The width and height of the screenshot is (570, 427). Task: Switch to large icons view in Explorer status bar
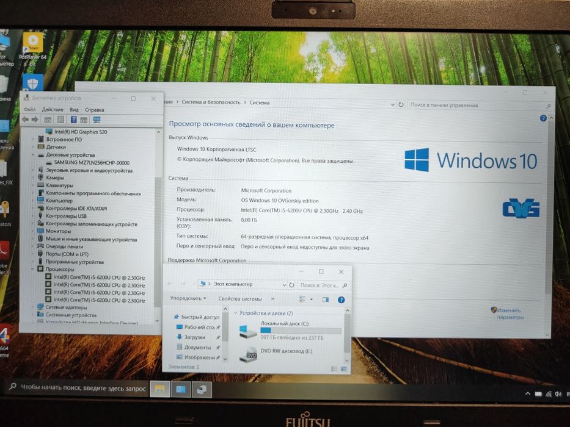(x=343, y=369)
